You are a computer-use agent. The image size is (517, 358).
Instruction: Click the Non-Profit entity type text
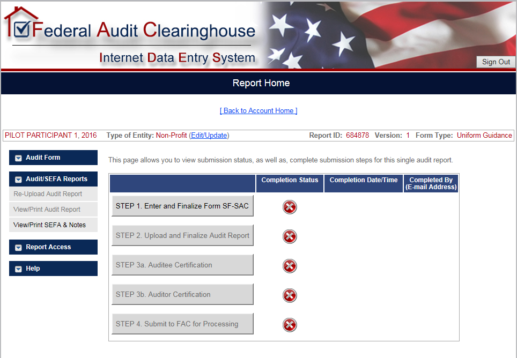tap(172, 136)
